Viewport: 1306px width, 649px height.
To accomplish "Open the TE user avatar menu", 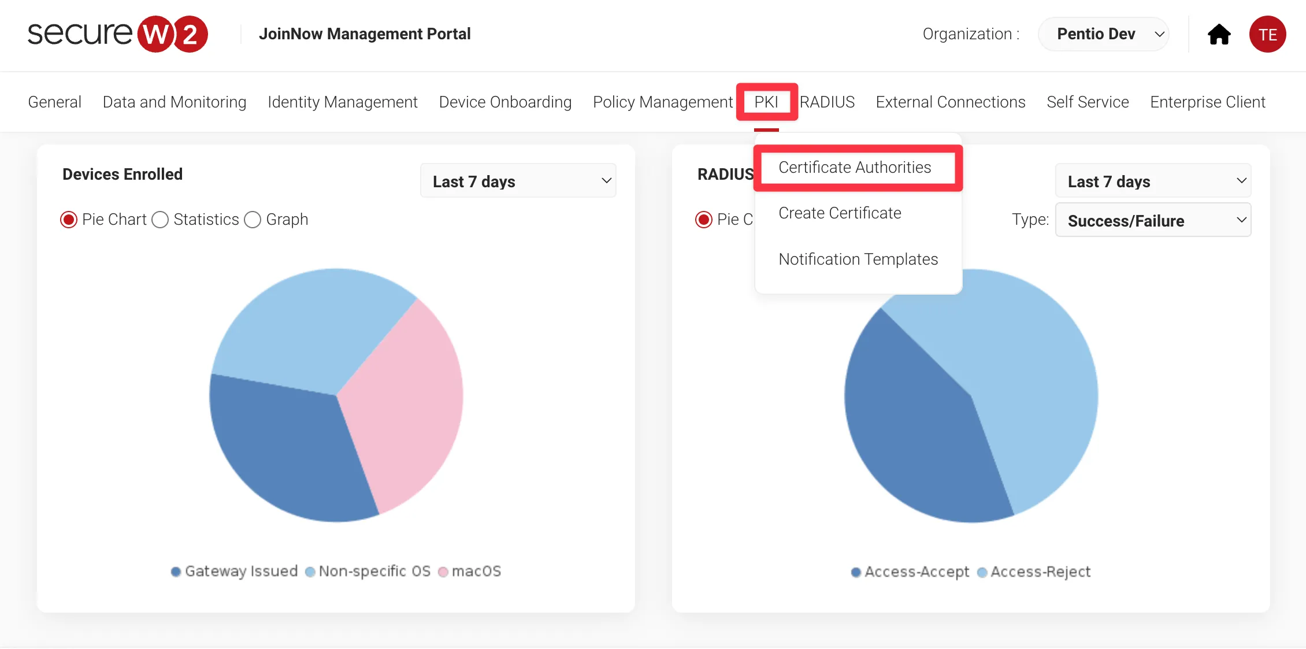I will click(1267, 35).
